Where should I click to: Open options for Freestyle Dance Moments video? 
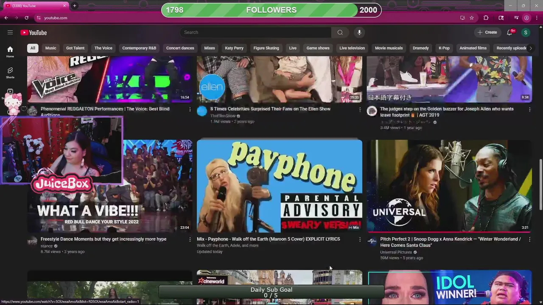click(190, 239)
